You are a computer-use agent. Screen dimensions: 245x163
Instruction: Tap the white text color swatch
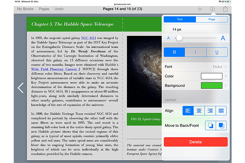[212, 76]
